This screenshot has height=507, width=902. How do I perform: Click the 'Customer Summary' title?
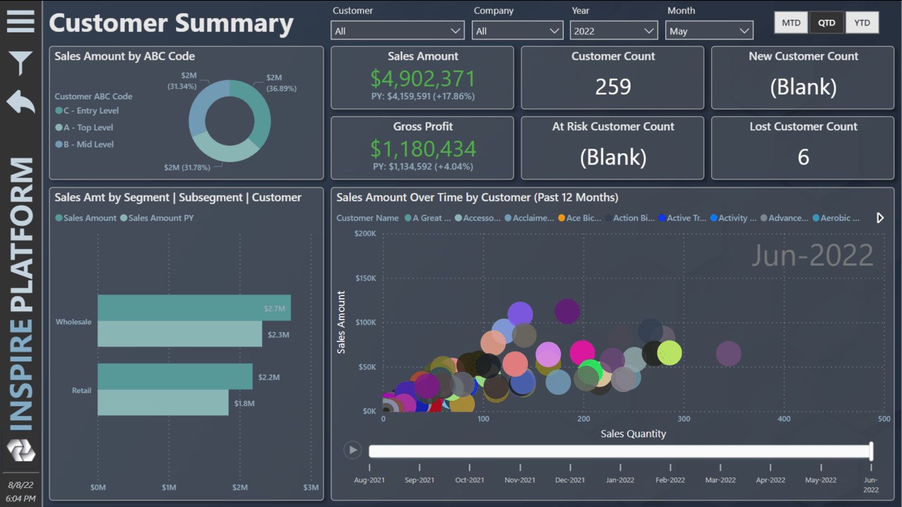(171, 23)
